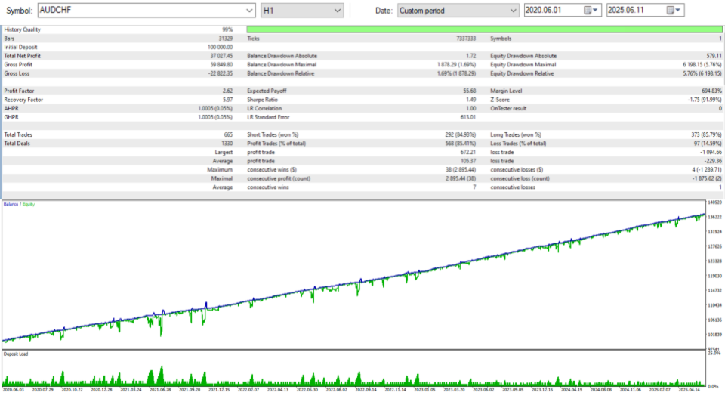Open the calendar icon for end date 2025.06.11
725x408 pixels.
coord(670,10)
